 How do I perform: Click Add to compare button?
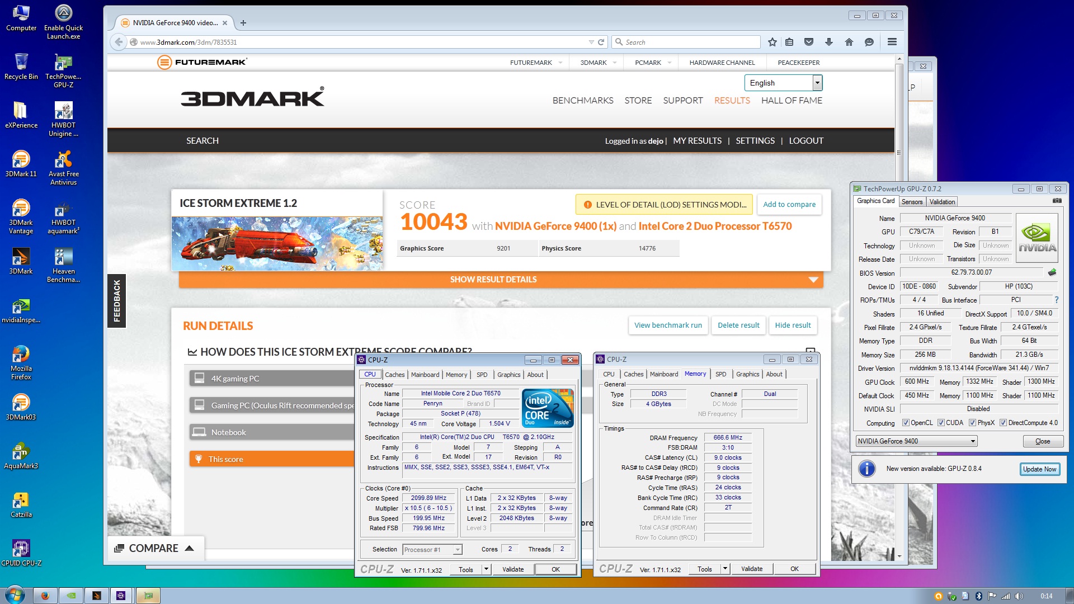(789, 205)
